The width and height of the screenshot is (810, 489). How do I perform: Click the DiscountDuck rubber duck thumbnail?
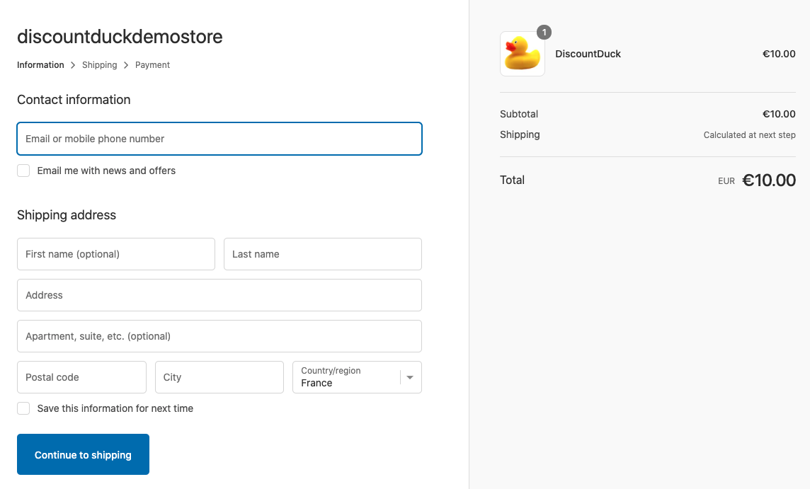[x=523, y=54]
